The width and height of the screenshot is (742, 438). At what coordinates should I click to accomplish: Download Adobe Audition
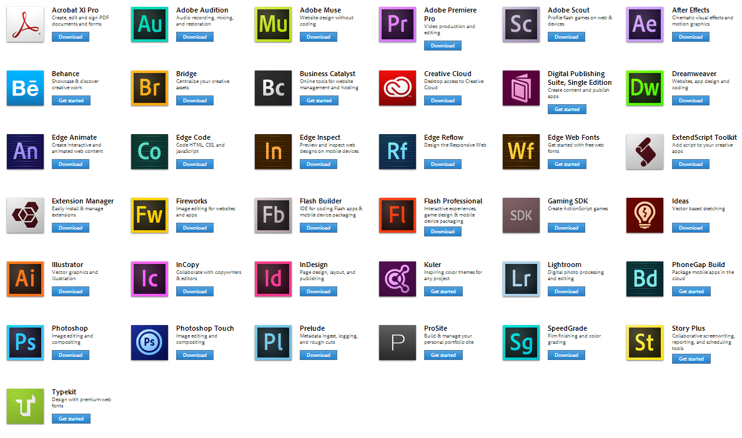(194, 37)
